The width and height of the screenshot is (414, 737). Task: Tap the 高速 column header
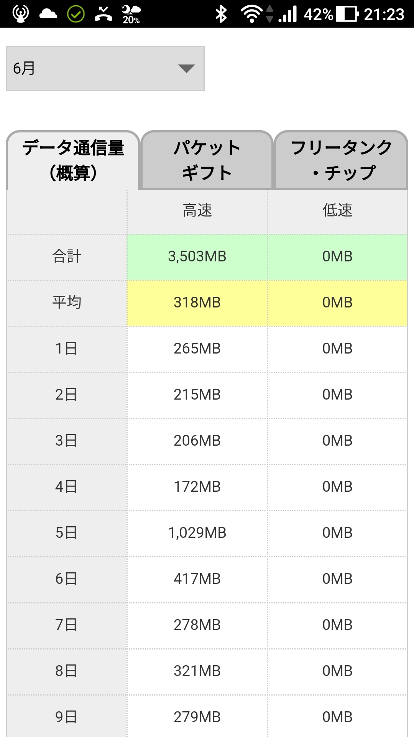point(197,211)
